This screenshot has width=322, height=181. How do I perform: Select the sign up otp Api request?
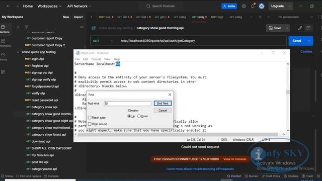pos(42,72)
